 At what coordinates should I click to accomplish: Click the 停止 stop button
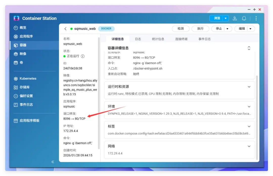tap(218, 29)
